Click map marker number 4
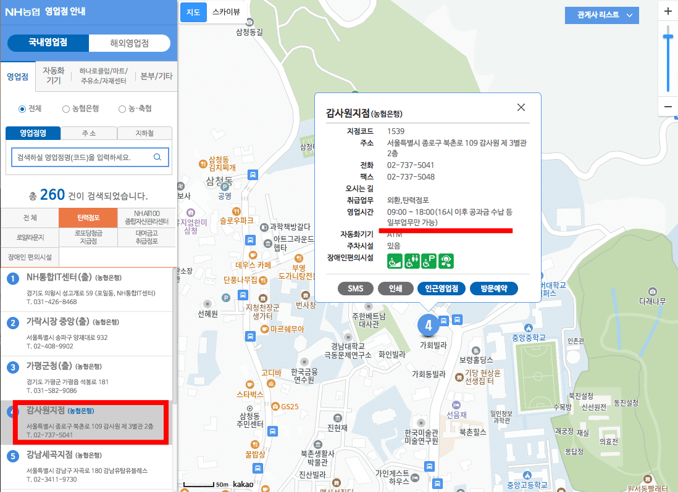 (x=428, y=325)
